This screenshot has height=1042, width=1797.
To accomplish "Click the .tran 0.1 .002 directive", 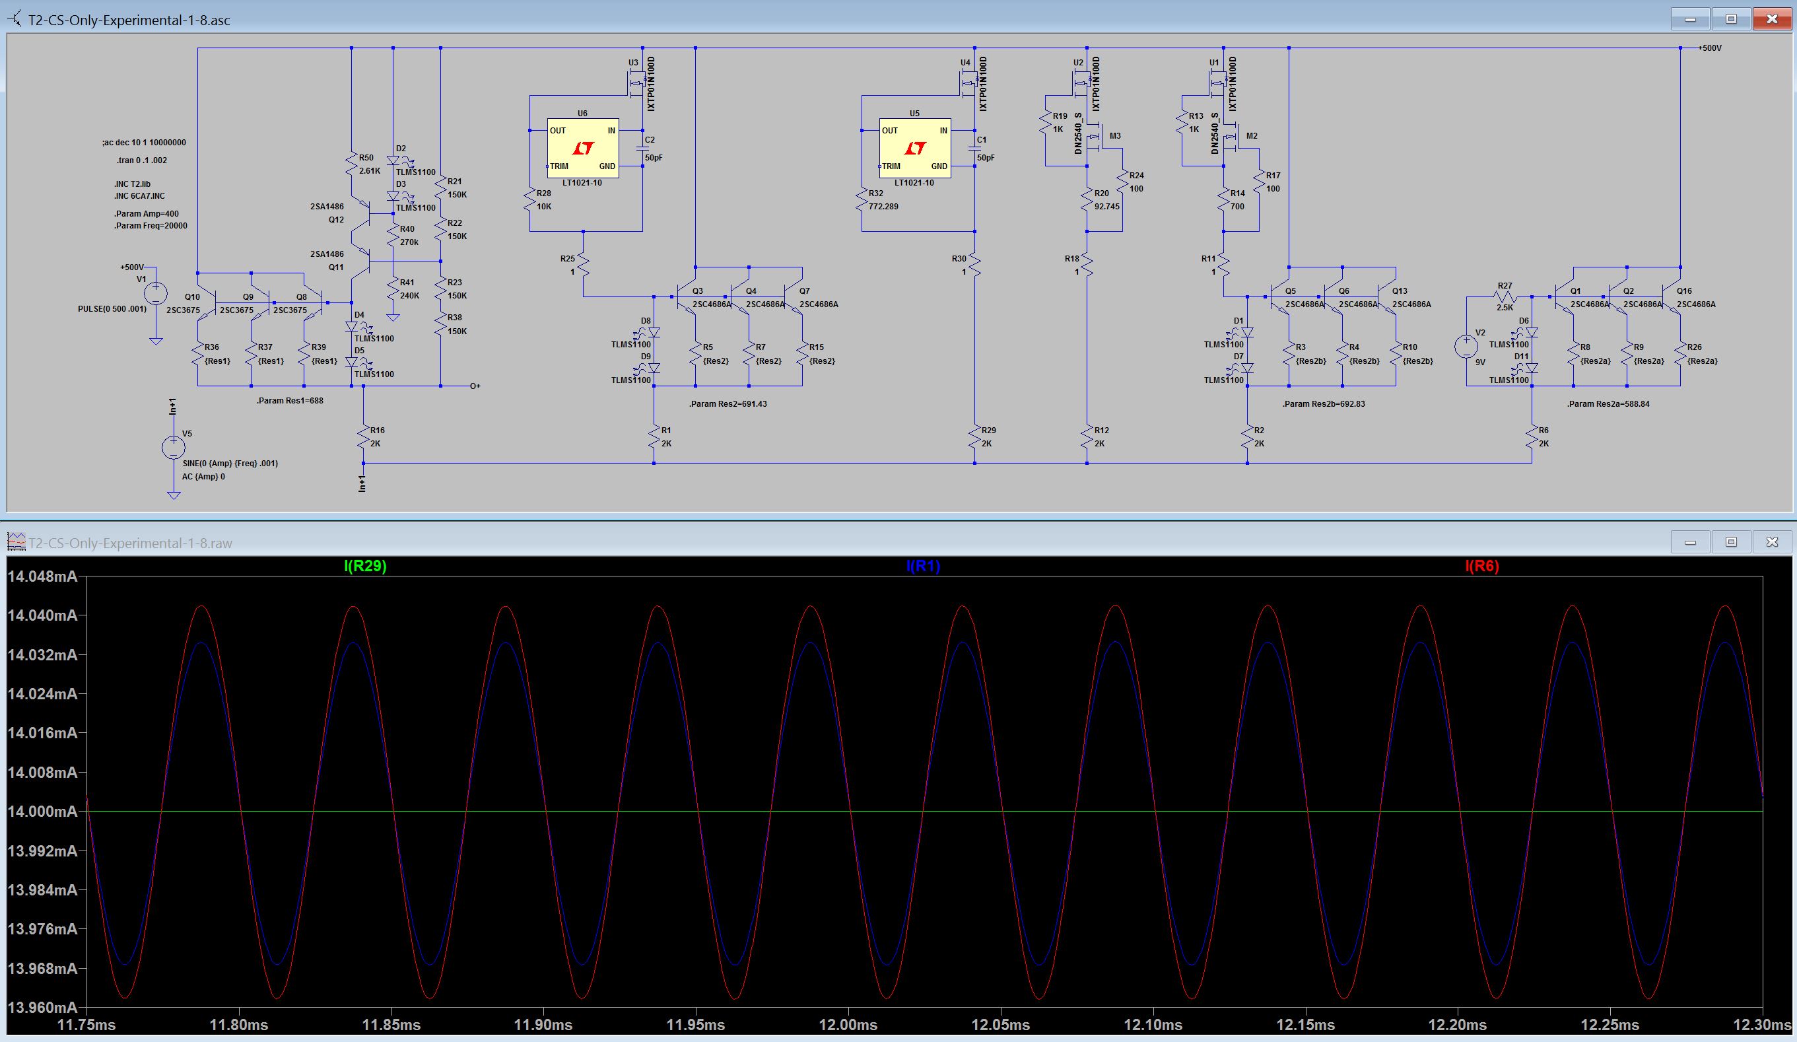I will (141, 160).
